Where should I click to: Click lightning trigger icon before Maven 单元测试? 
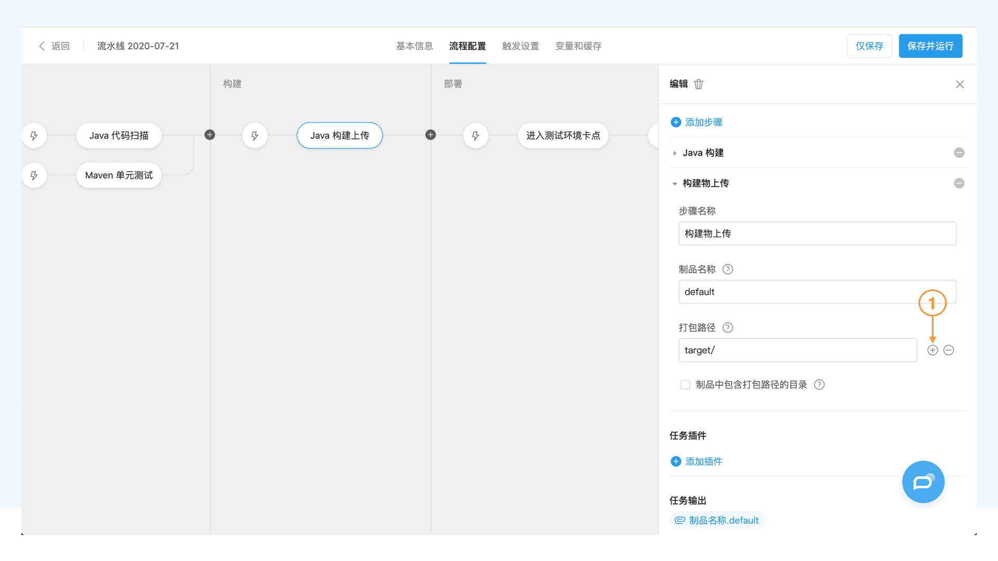[x=34, y=176]
